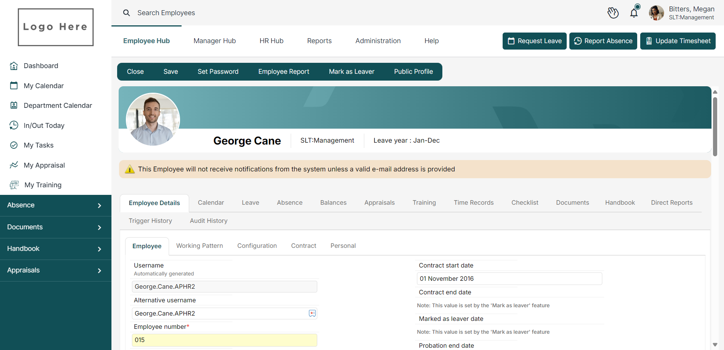Click the page vertical scrollbar
Image resolution: width=724 pixels, height=350 pixels.
[715, 127]
